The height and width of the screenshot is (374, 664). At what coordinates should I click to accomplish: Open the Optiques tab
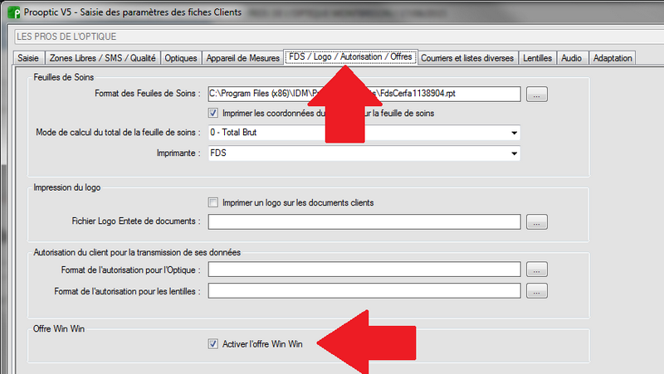point(181,58)
